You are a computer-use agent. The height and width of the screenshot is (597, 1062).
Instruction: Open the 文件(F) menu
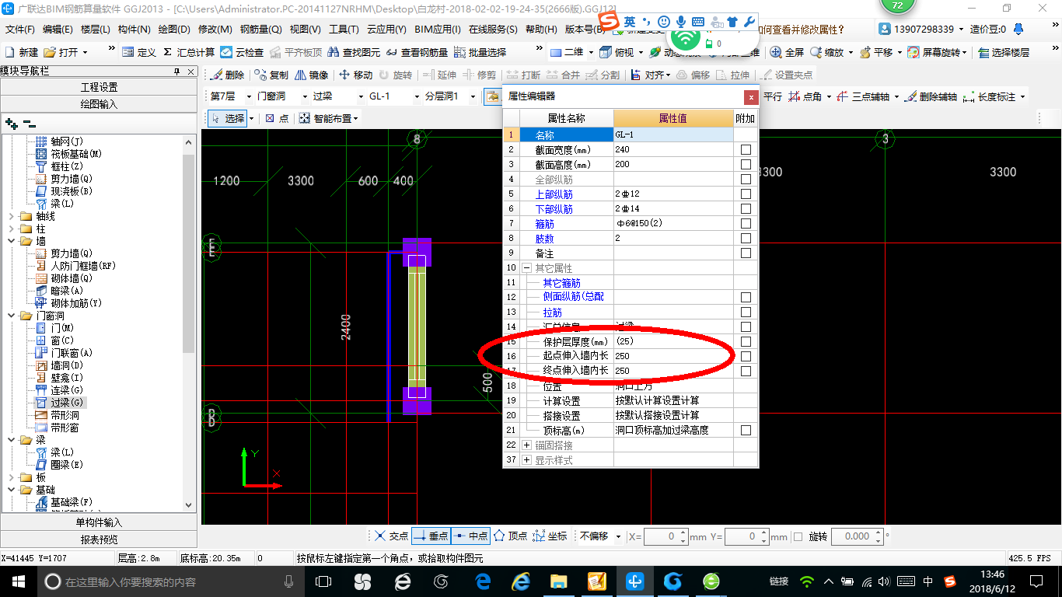(20, 30)
